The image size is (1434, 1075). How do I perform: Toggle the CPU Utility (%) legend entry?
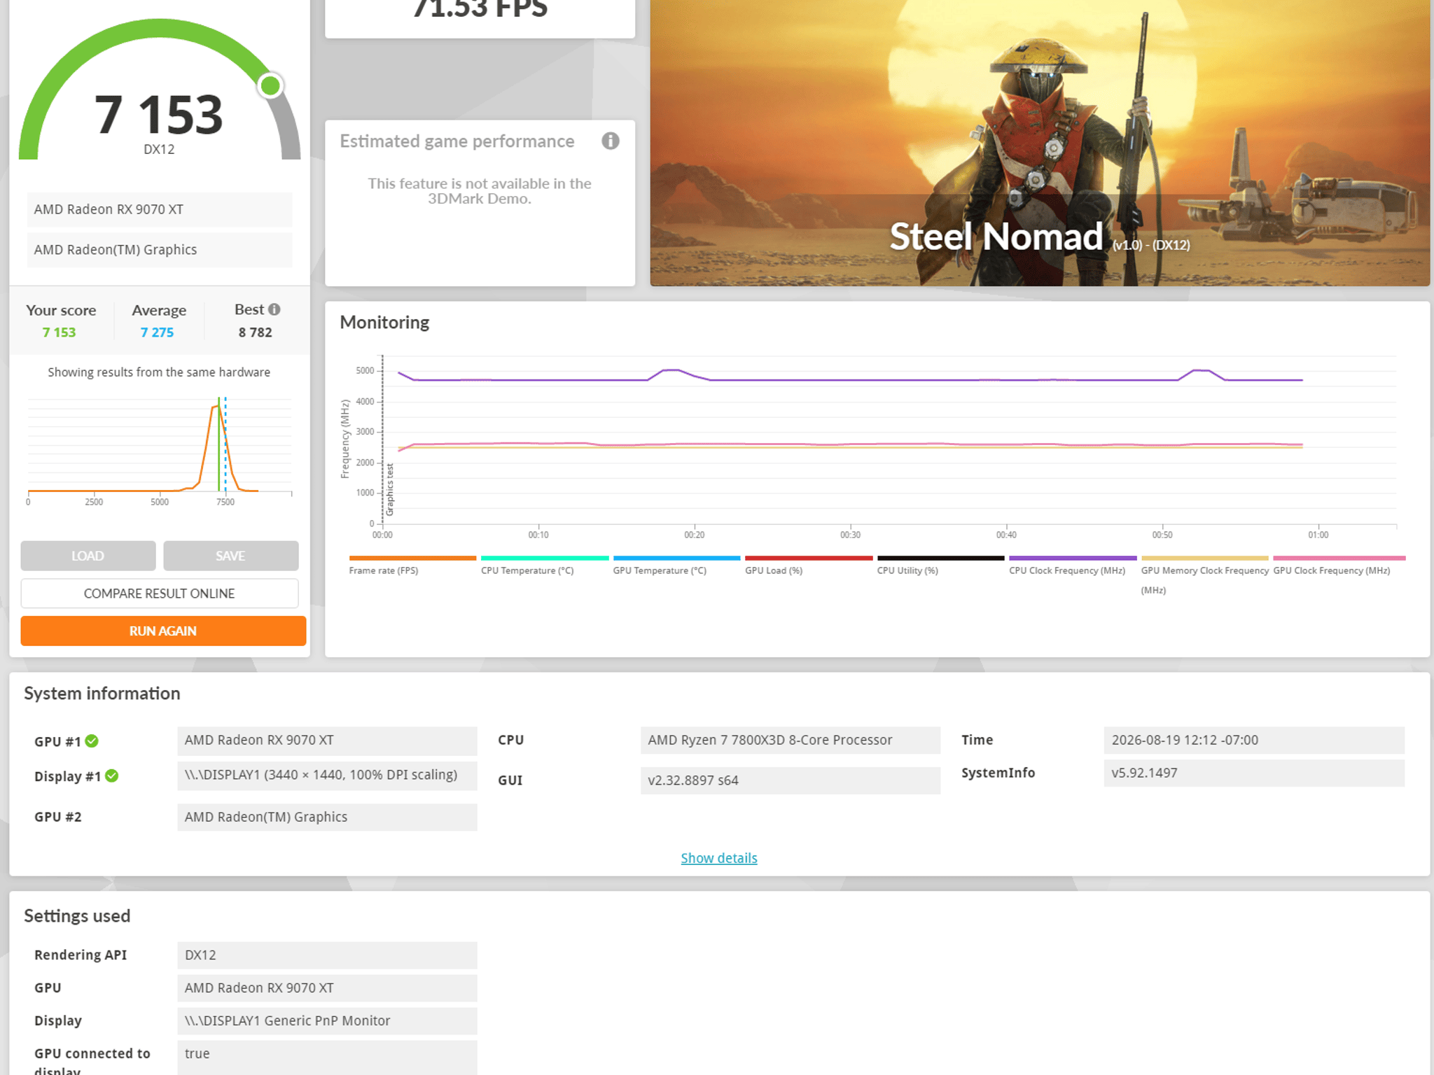(940, 565)
